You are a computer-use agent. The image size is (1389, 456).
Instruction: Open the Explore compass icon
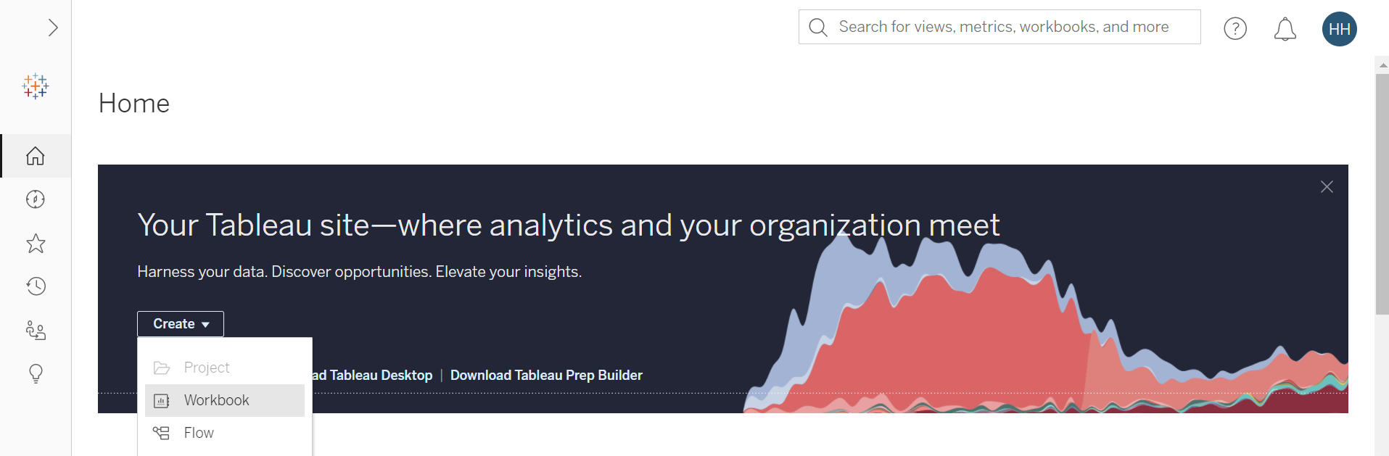pos(36,199)
